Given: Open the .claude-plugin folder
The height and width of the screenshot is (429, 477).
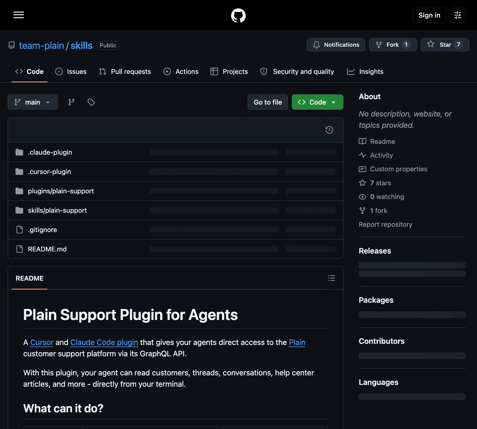Looking at the screenshot, I should point(50,152).
